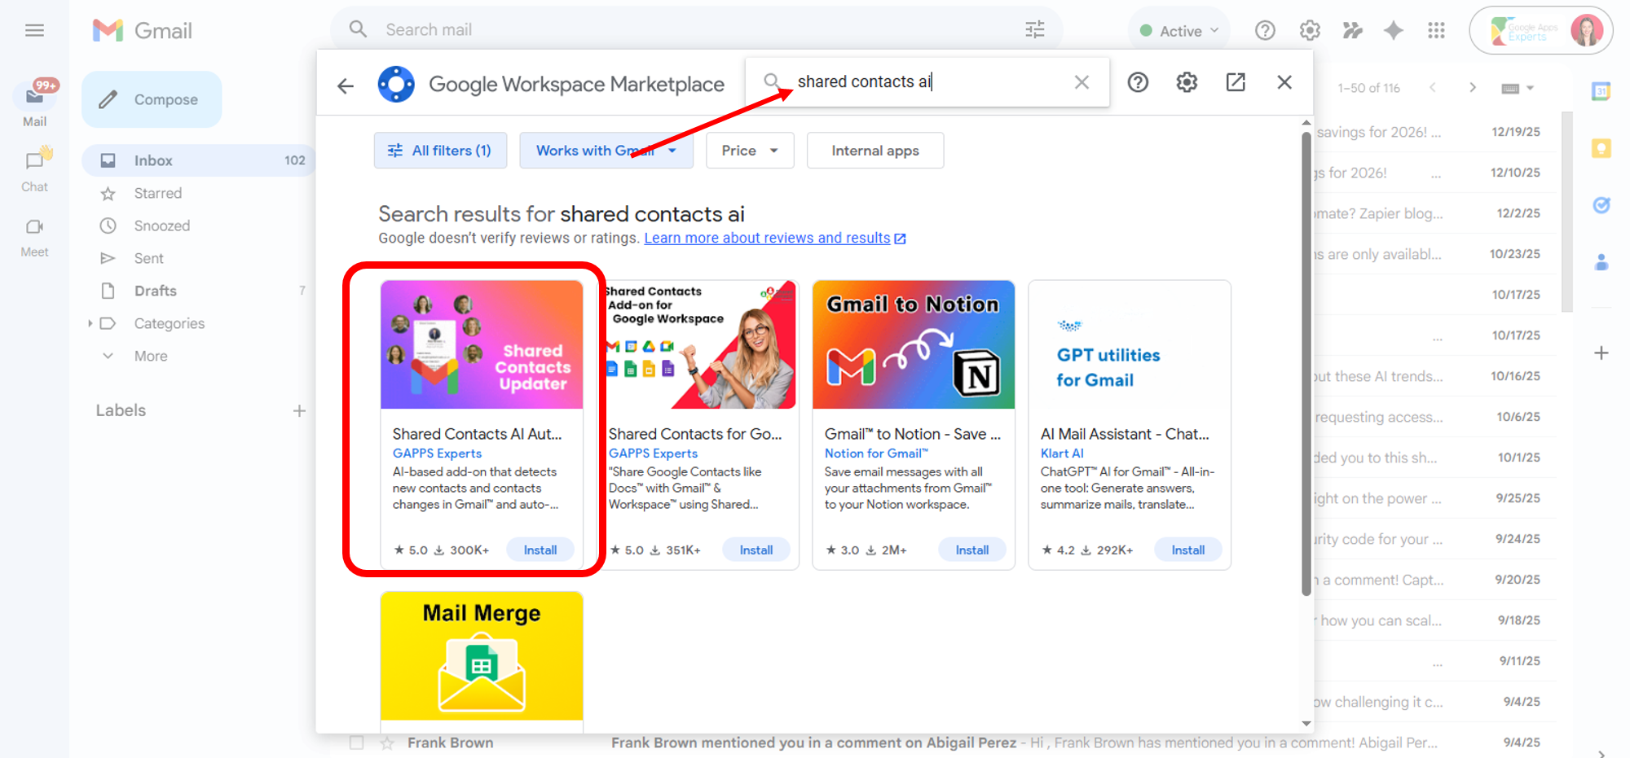Toggle the Internal apps filter
Image resolution: width=1630 pixels, height=758 pixels.
pos(874,151)
